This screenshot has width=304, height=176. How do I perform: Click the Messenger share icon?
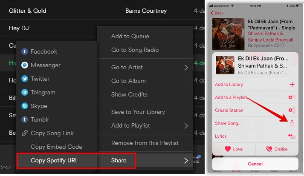(x=25, y=65)
